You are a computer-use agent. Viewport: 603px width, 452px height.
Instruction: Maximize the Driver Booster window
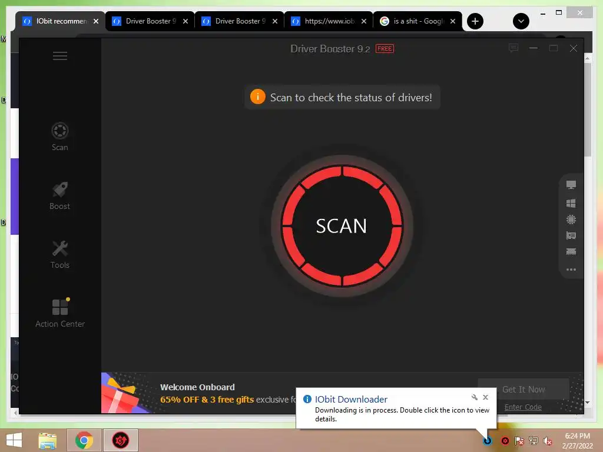(554, 48)
